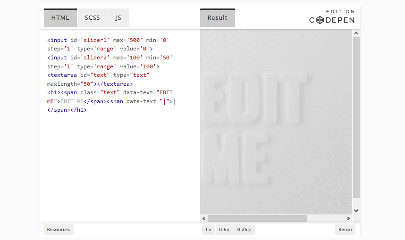Image resolution: width=405 pixels, height=240 pixels.
Task: Click the max='500' attribute in code
Action: (x=128, y=40)
